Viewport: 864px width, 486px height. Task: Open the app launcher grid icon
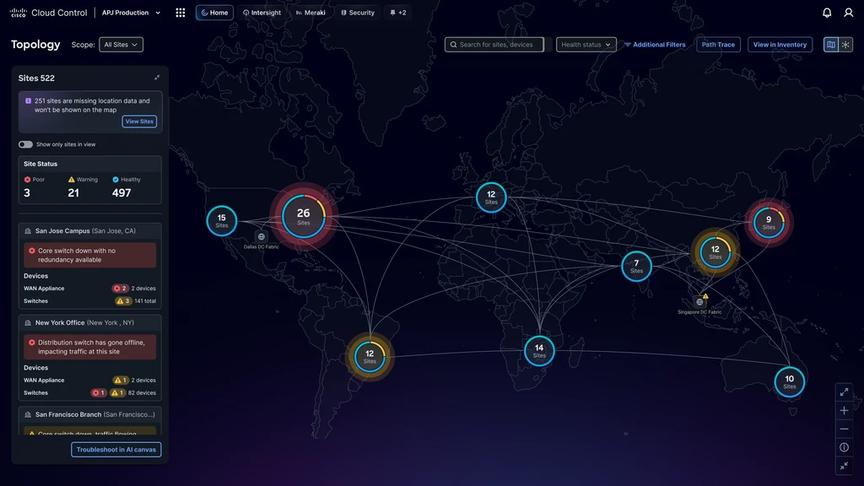pyautogui.click(x=181, y=13)
